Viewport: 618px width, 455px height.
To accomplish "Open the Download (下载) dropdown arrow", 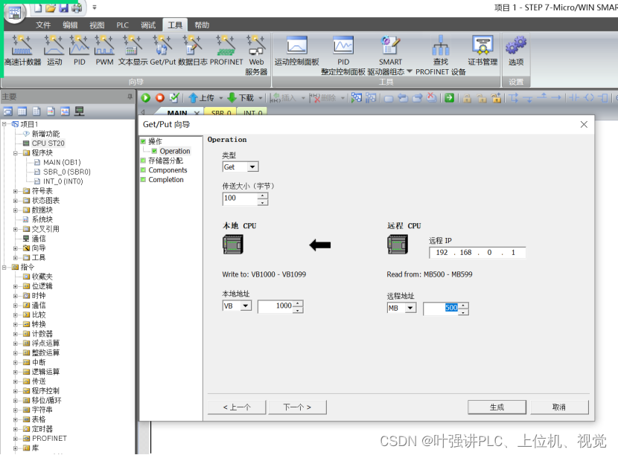I will [261, 97].
